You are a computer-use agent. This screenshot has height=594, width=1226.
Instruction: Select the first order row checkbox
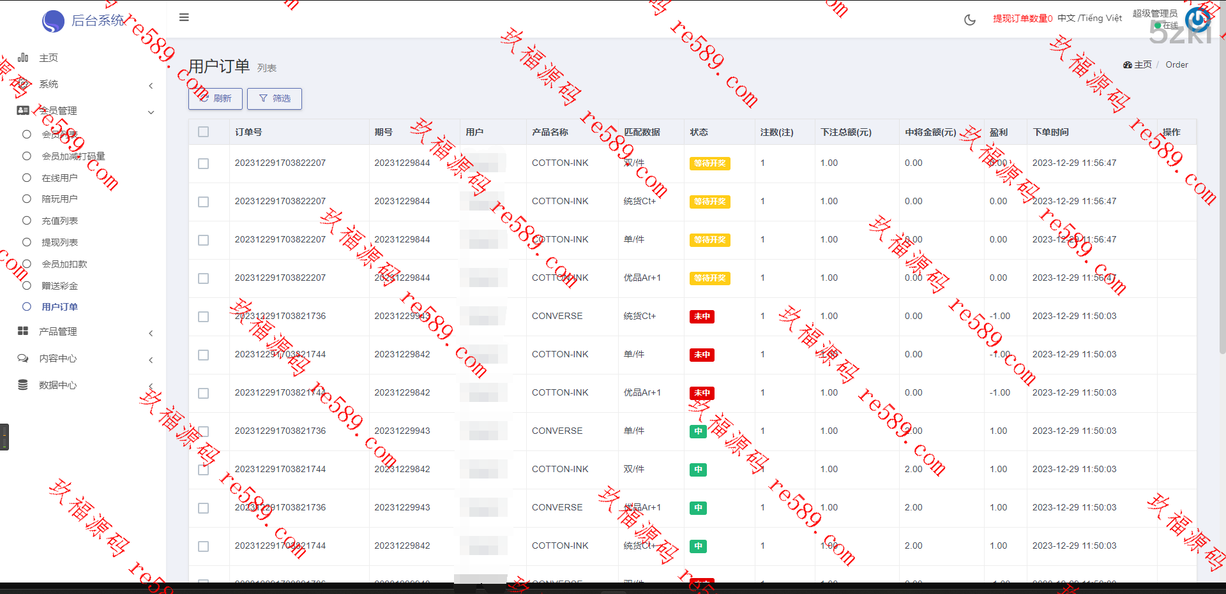(x=203, y=163)
